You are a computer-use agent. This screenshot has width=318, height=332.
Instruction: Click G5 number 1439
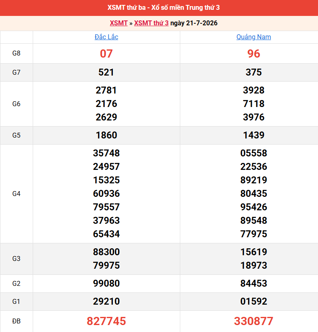[x=253, y=135]
